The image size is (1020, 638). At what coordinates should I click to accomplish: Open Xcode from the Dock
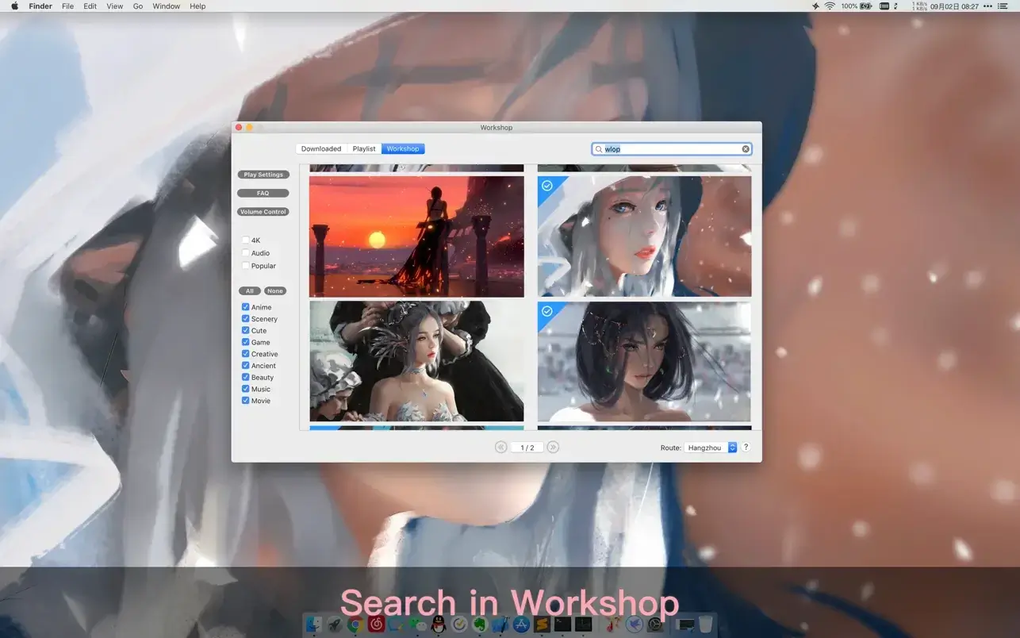pyautogui.click(x=500, y=625)
